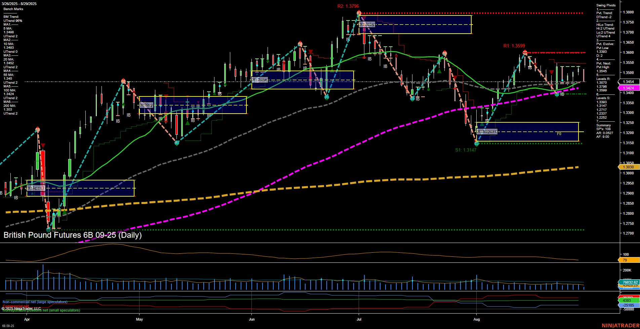This screenshot has height=329, width=640.
Task: Click the Levels S: label
Action: pos(603,98)
